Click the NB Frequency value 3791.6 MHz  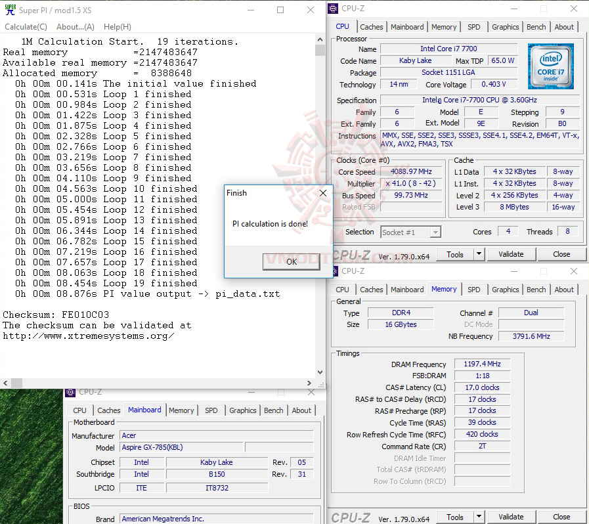pos(531,336)
